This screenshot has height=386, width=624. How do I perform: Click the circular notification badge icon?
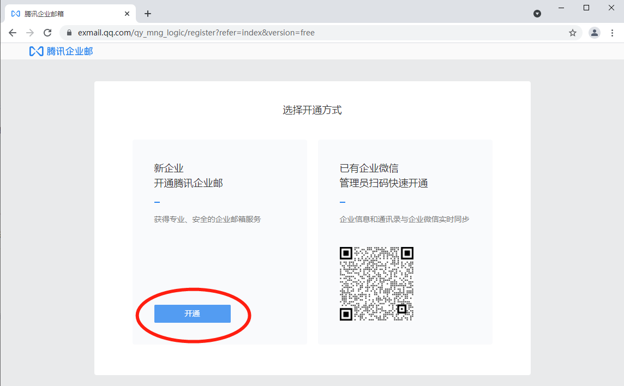[537, 13]
